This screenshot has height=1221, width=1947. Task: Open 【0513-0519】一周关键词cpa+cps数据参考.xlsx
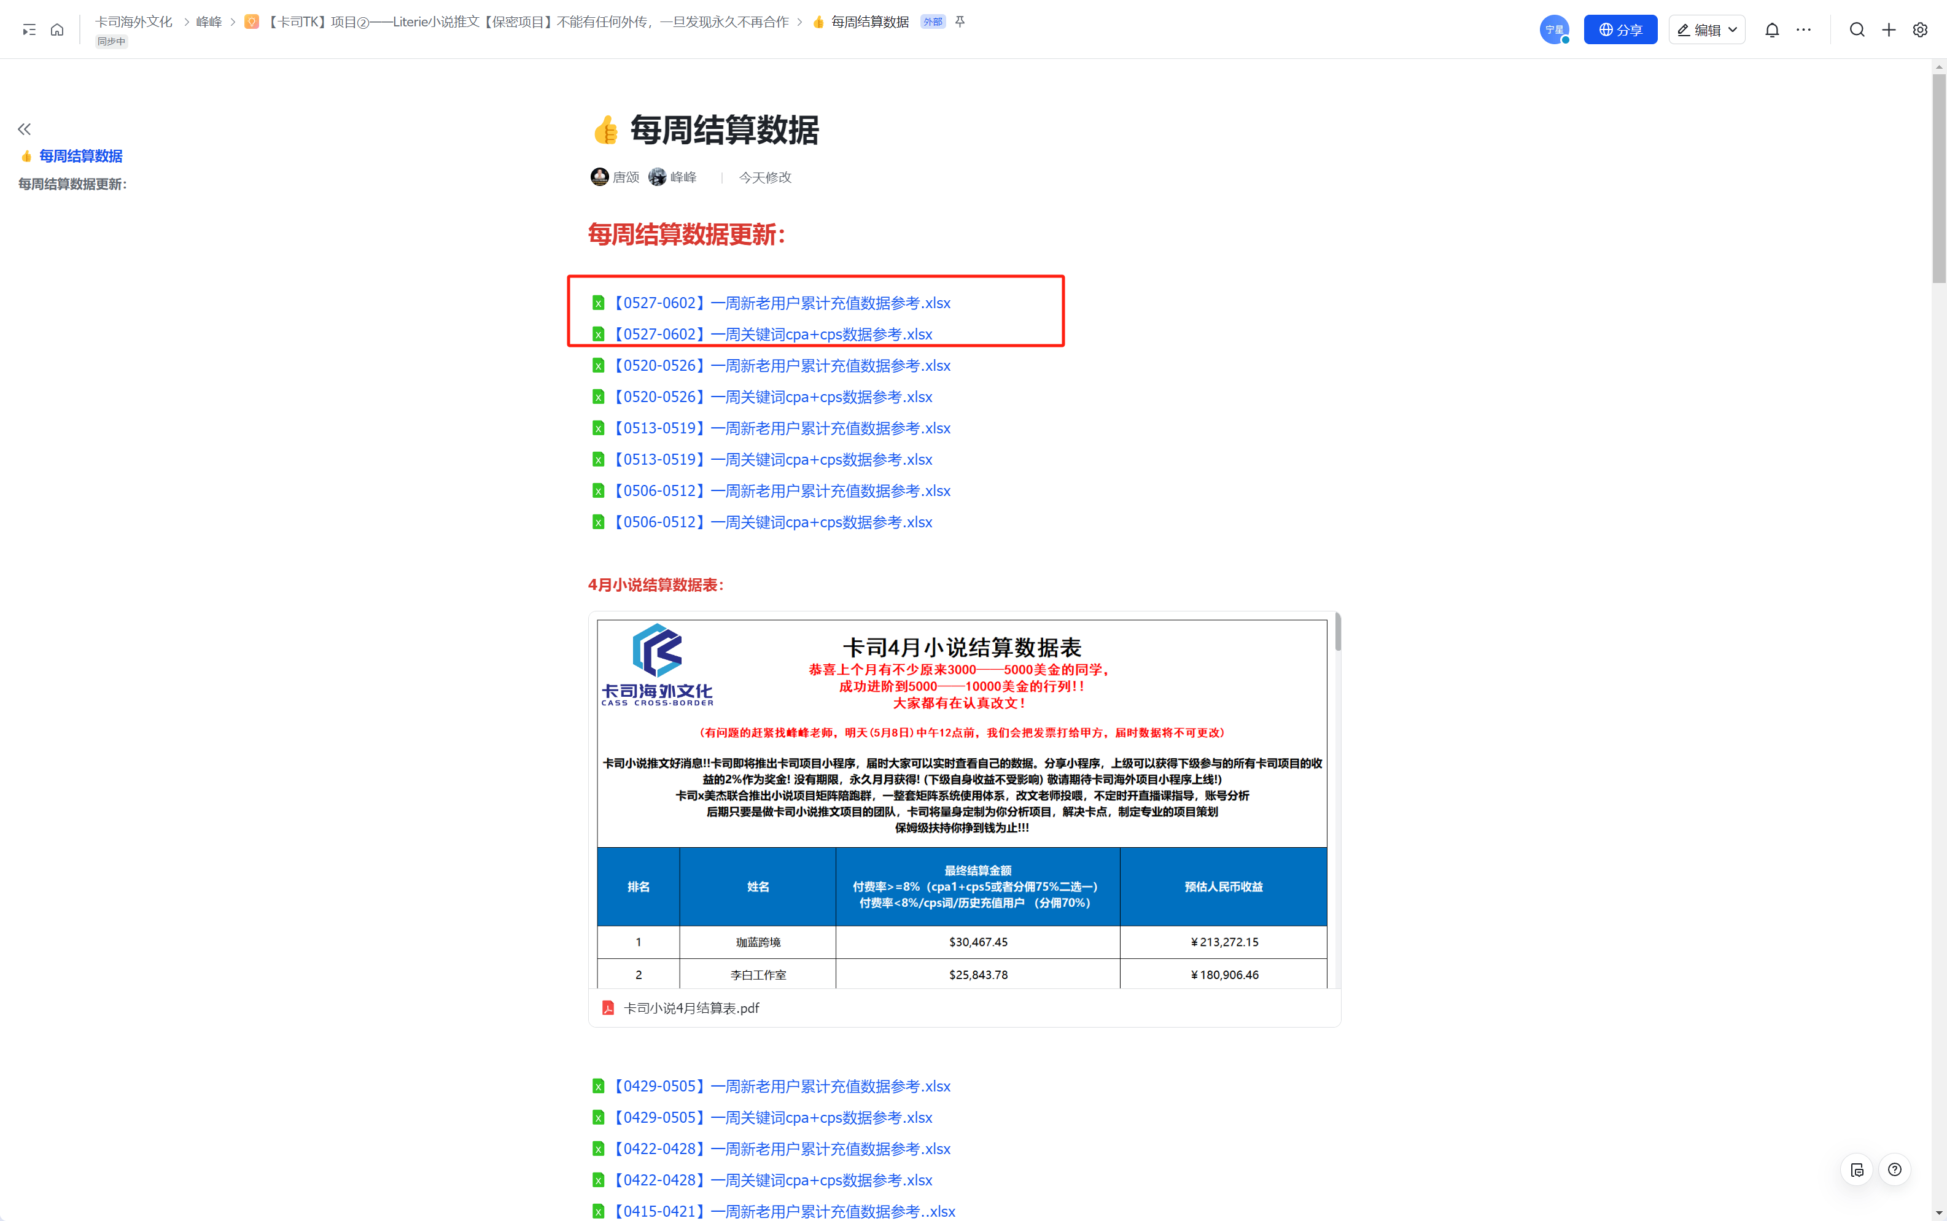click(x=772, y=460)
